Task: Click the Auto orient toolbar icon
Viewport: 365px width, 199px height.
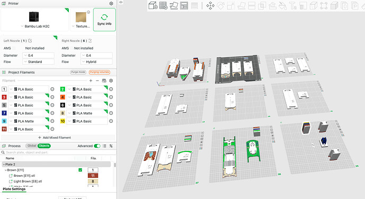Action: click(x=174, y=5)
